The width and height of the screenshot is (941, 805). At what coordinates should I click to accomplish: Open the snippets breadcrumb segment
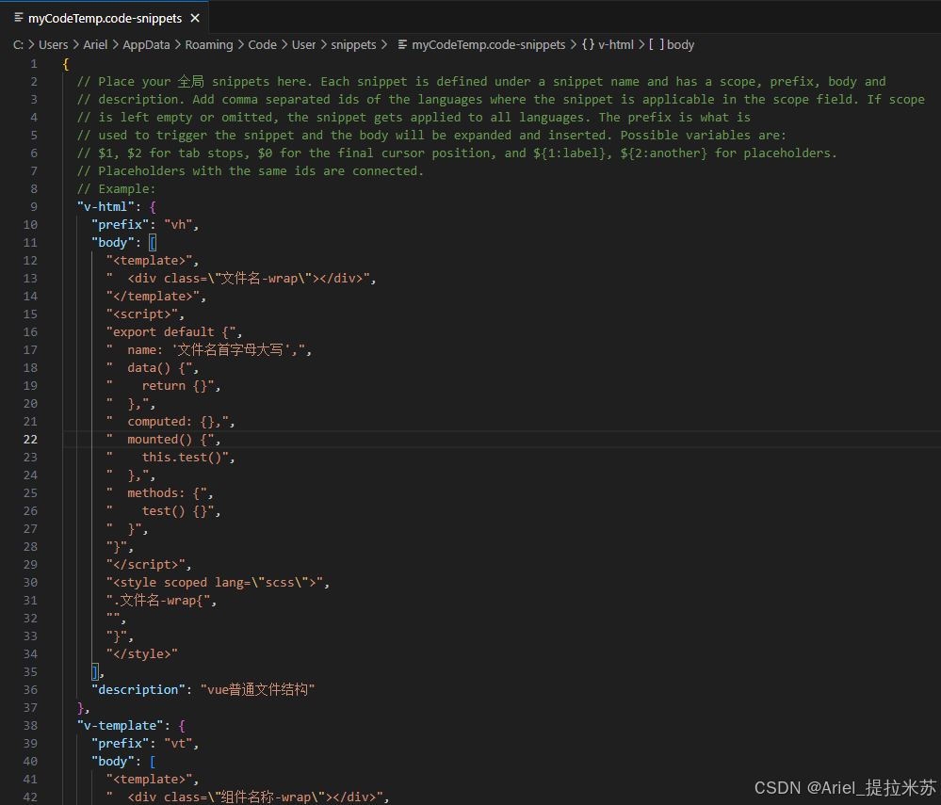tap(353, 45)
